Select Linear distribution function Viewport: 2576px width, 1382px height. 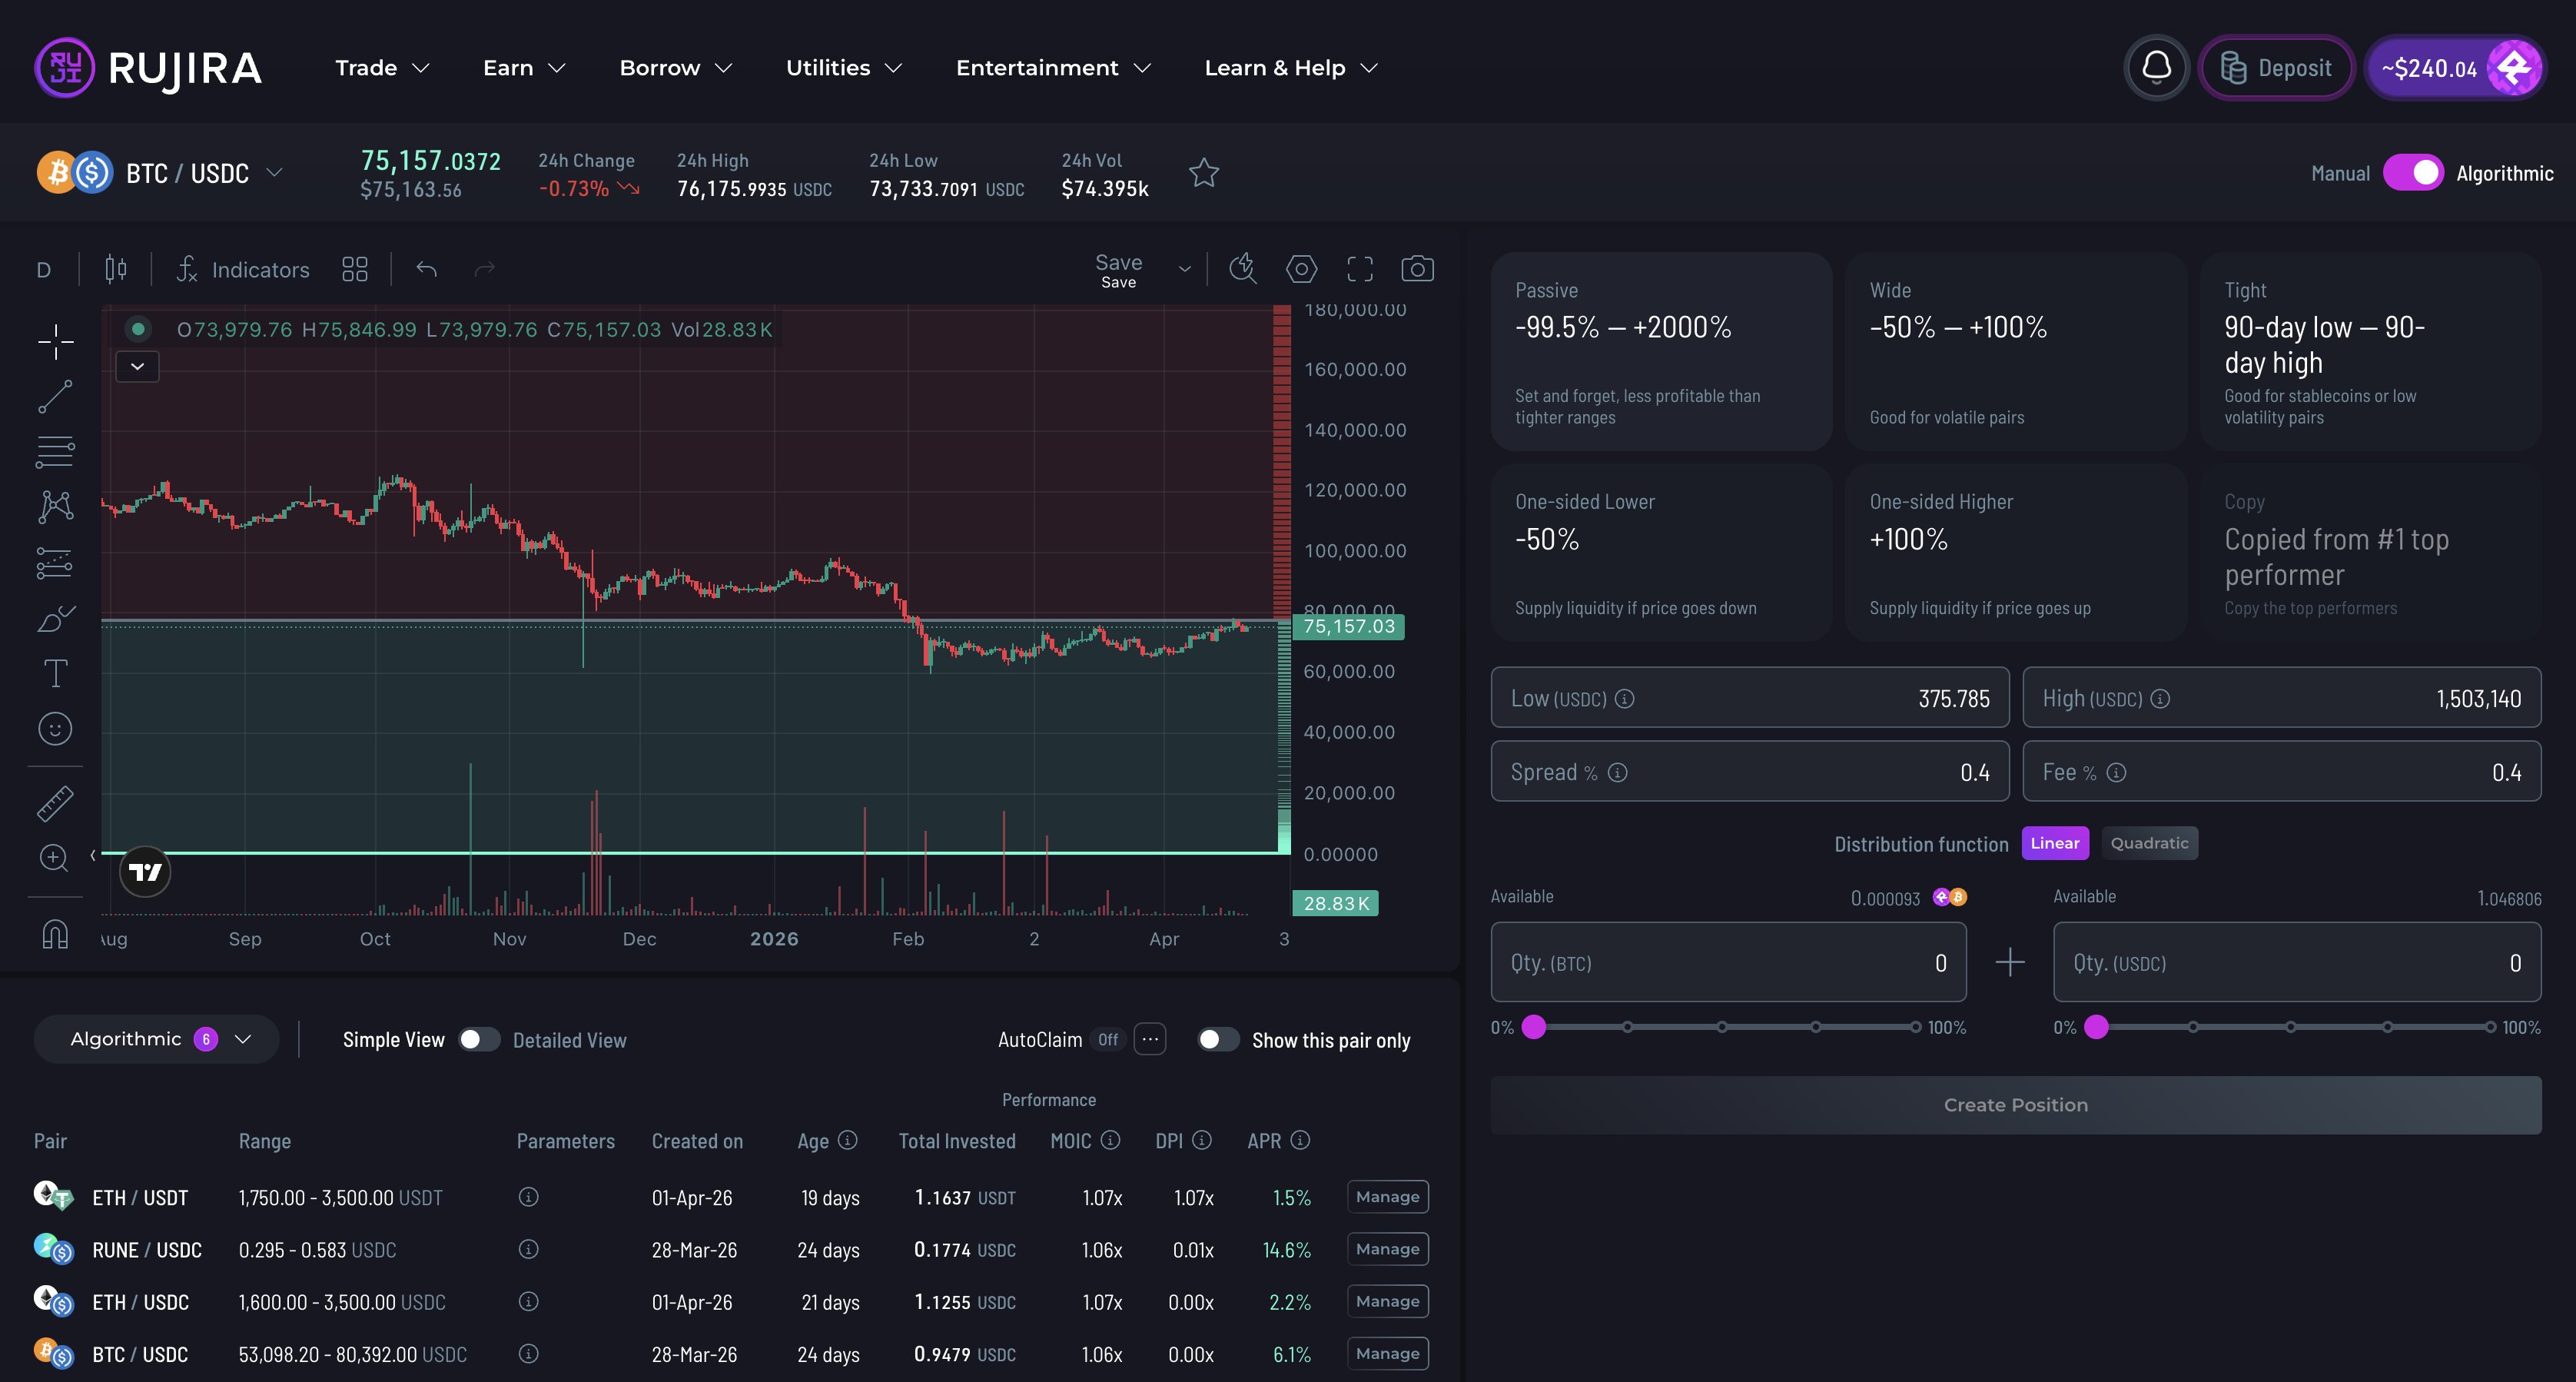click(x=2055, y=843)
